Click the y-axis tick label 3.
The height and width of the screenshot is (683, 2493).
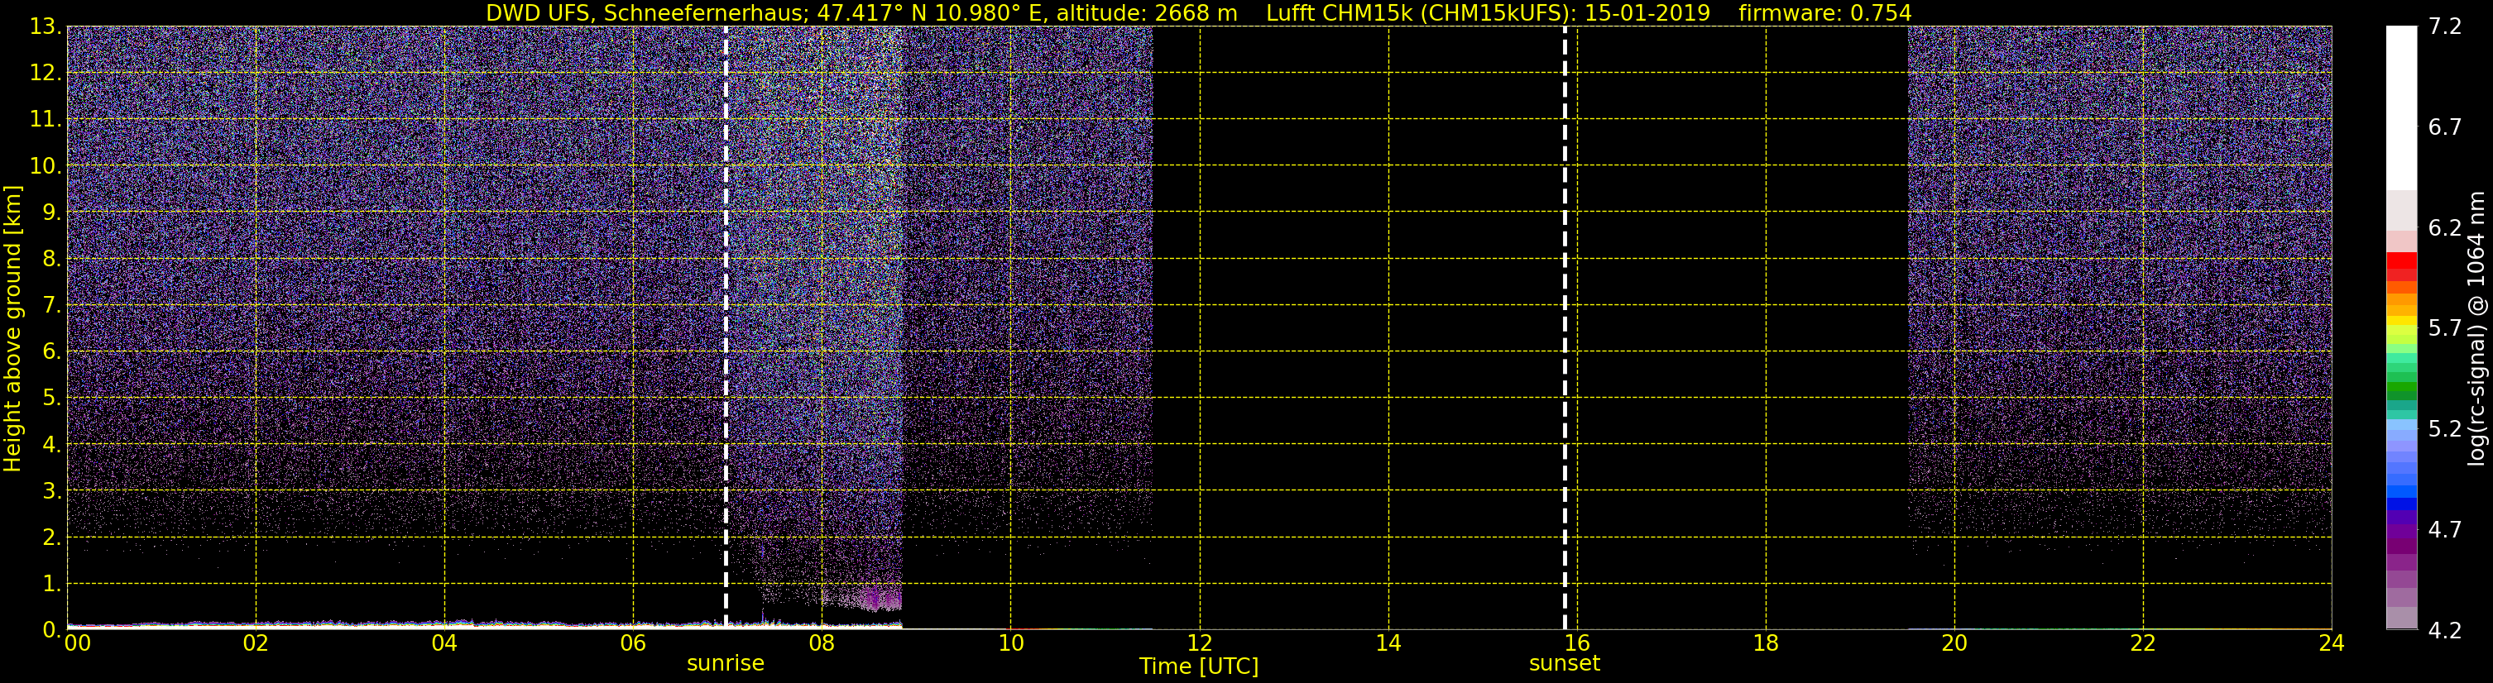pyautogui.click(x=50, y=490)
